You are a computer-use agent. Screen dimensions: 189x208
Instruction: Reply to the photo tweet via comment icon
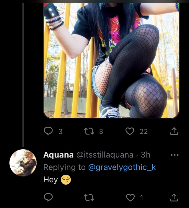tap(48, 131)
